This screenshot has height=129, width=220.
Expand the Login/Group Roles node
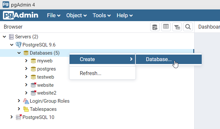19,101
